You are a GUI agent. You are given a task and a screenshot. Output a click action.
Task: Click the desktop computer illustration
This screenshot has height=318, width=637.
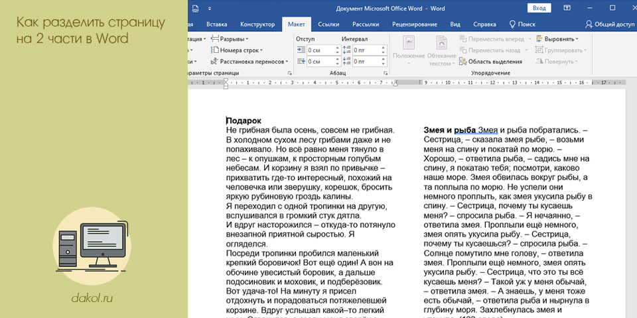tap(92, 247)
